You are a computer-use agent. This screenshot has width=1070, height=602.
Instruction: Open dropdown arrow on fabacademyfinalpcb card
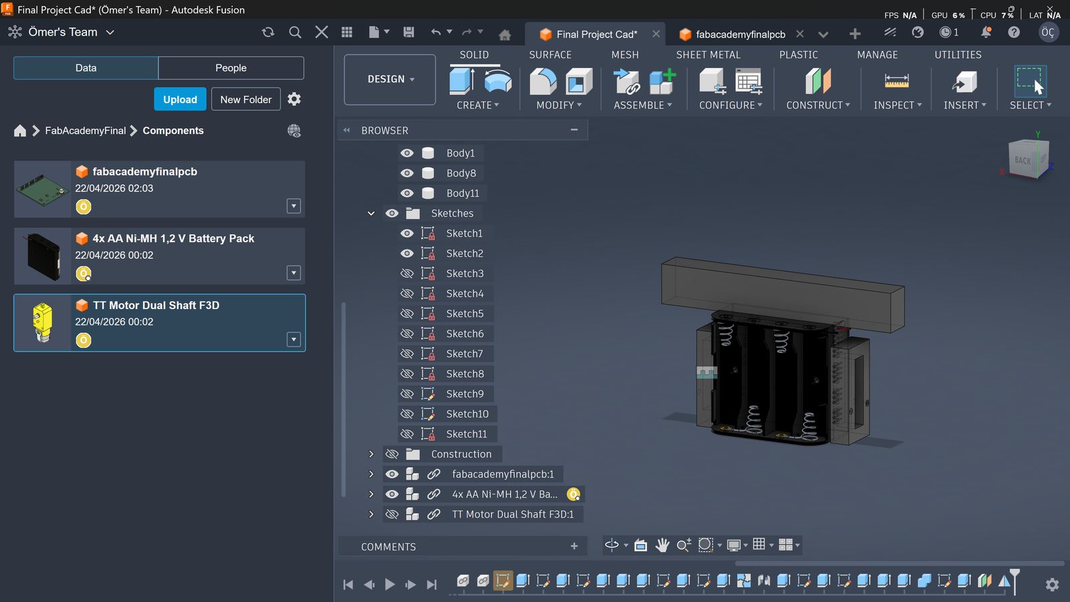point(294,206)
